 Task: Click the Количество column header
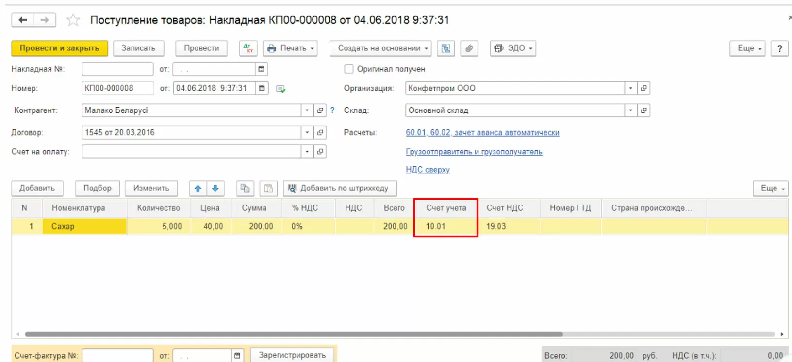click(159, 208)
